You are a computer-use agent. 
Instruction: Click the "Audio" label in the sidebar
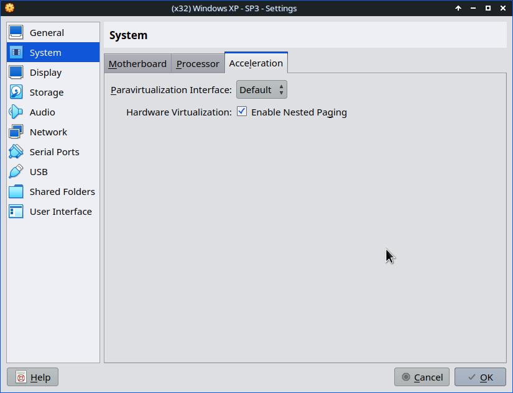tap(42, 112)
